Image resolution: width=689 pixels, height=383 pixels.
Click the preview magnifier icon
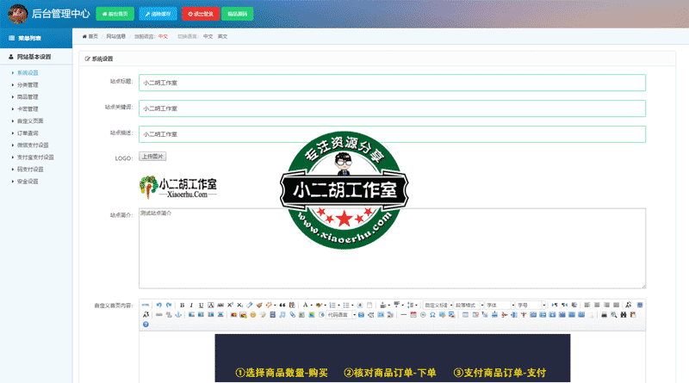tap(614, 315)
